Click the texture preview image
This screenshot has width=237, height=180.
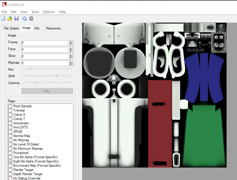coord(154,95)
